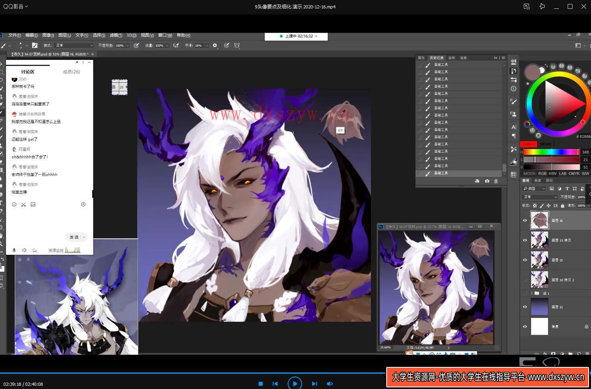Open the 流量 flow percentage dropdown
The width and height of the screenshot is (591, 389).
click(167, 45)
